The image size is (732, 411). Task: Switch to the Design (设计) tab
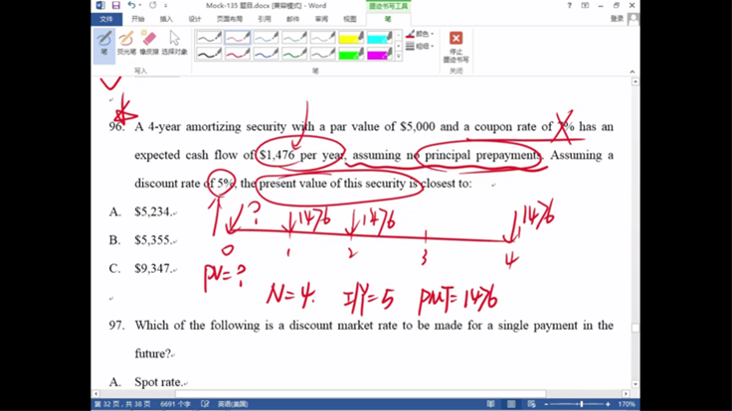click(194, 19)
